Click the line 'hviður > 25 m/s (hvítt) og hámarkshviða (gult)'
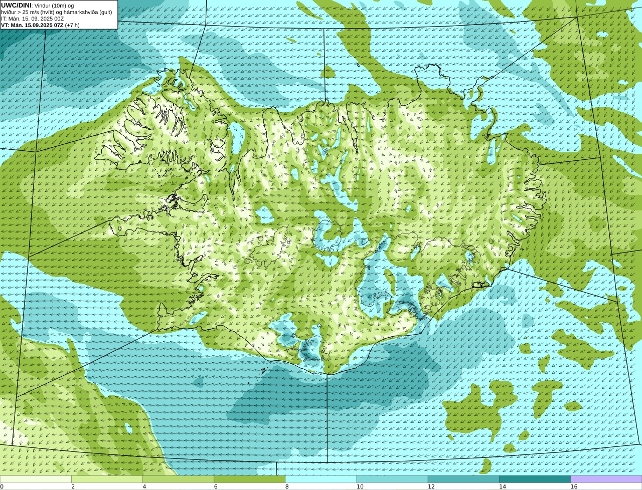The image size is (642, 490). click(56, 12)
